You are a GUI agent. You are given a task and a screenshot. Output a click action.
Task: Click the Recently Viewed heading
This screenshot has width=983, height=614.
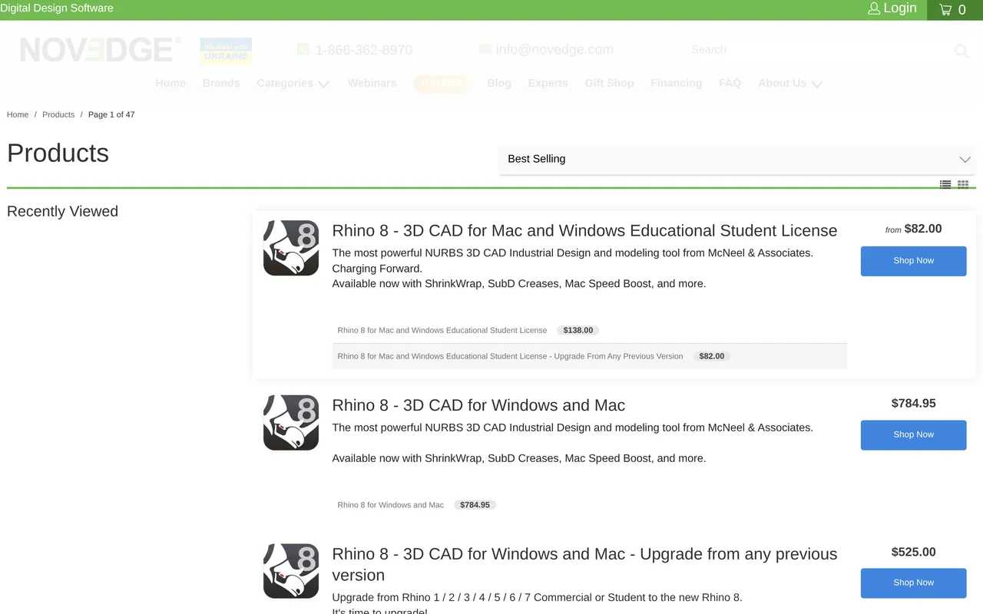[62, 211]
